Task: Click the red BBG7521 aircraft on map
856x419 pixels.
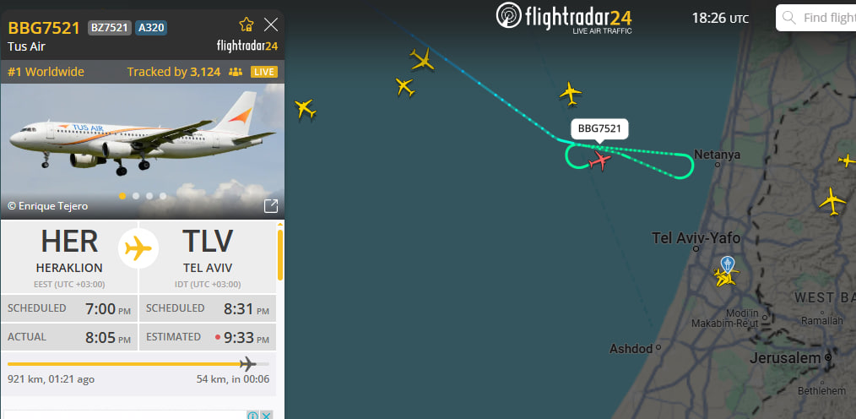Action: point(600,161)
